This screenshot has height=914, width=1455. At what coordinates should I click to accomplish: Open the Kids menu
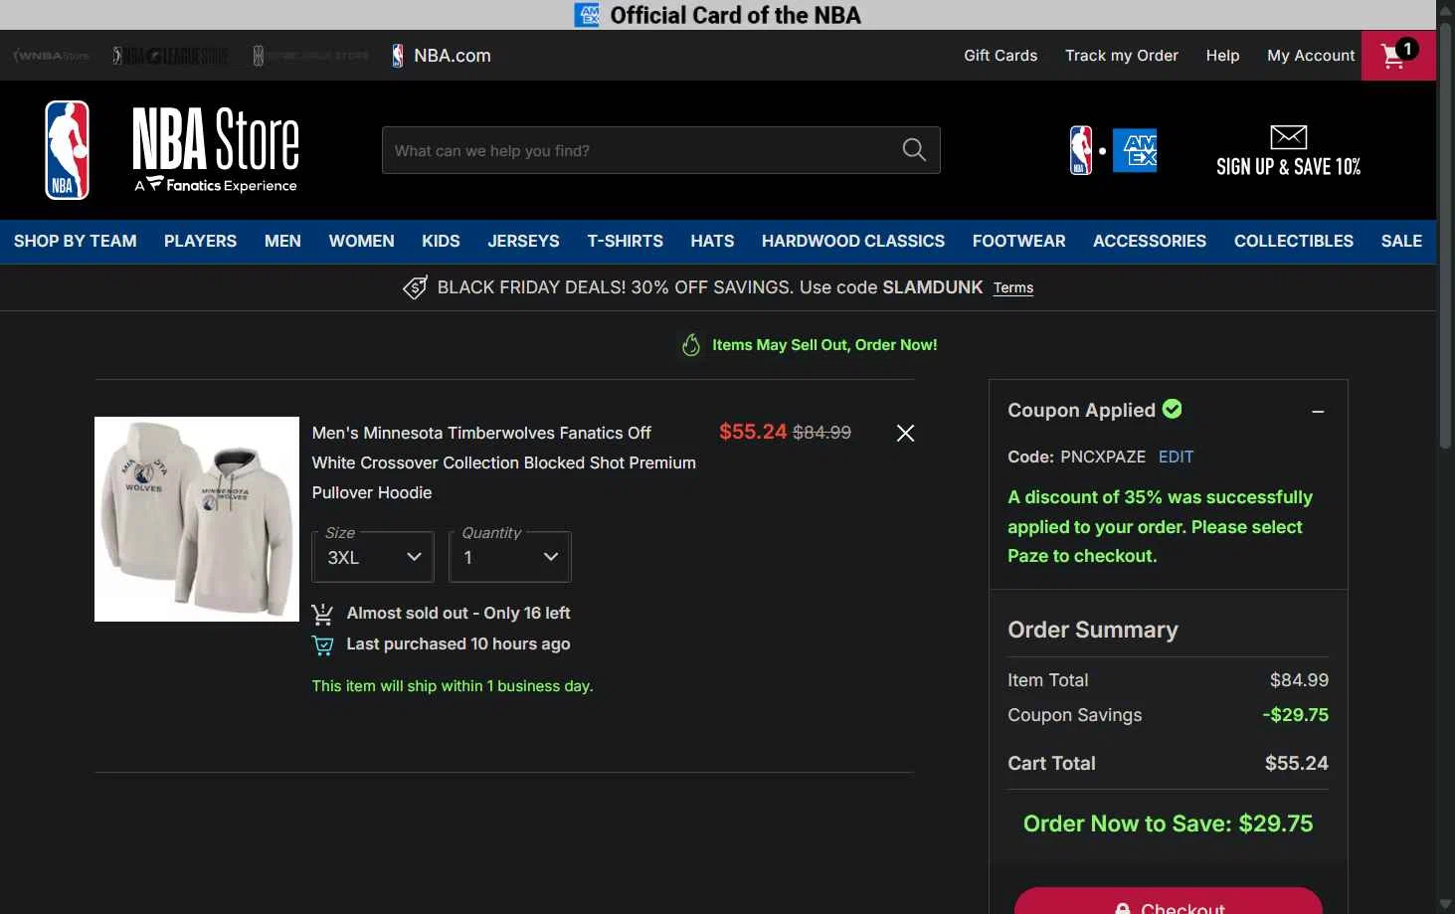pos(441,241)
